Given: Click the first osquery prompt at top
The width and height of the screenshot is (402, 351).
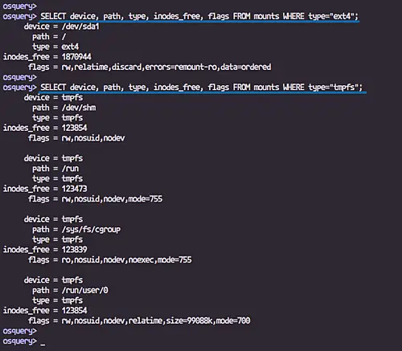Looking at the screenshot, I should (20, 6).
